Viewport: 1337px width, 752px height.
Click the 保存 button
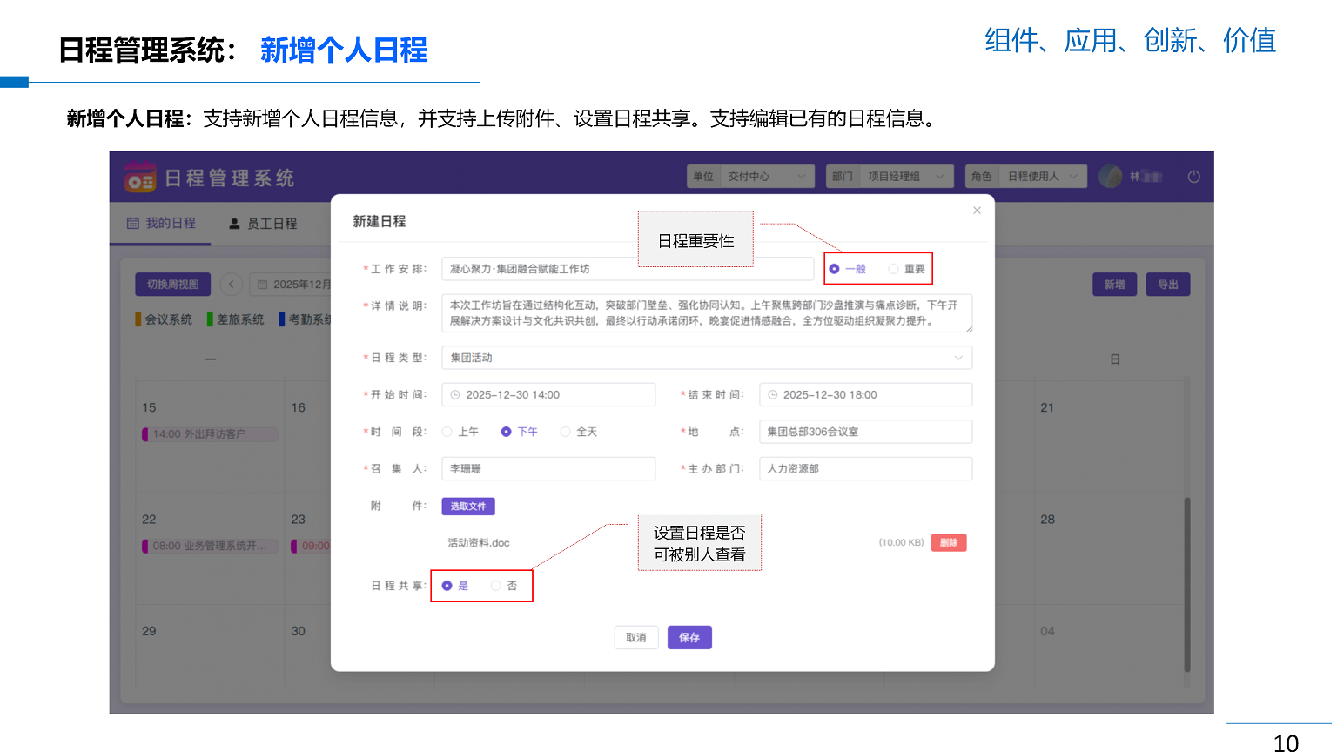click(689, 638)
